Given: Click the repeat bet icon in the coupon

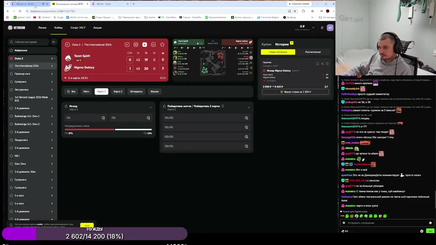Looking at the screenshot, I should click(317, 64).
